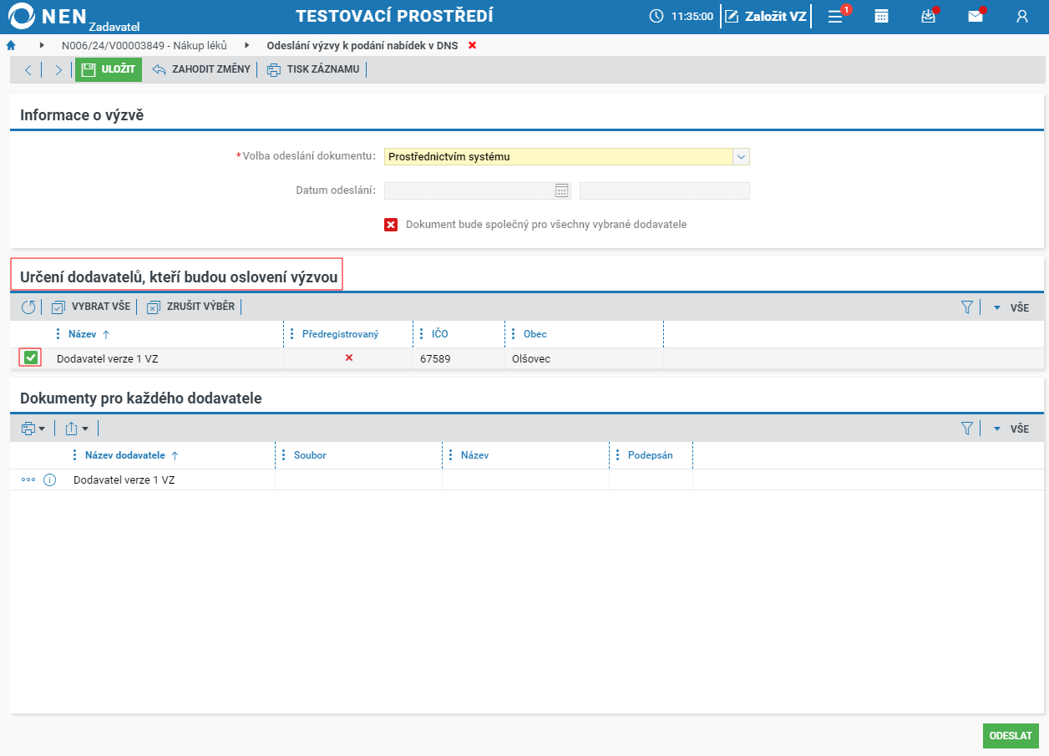1049x756 pixels.
Task: Click VYBRAT VŠE to select all suppliers
Action: point(91,307)
